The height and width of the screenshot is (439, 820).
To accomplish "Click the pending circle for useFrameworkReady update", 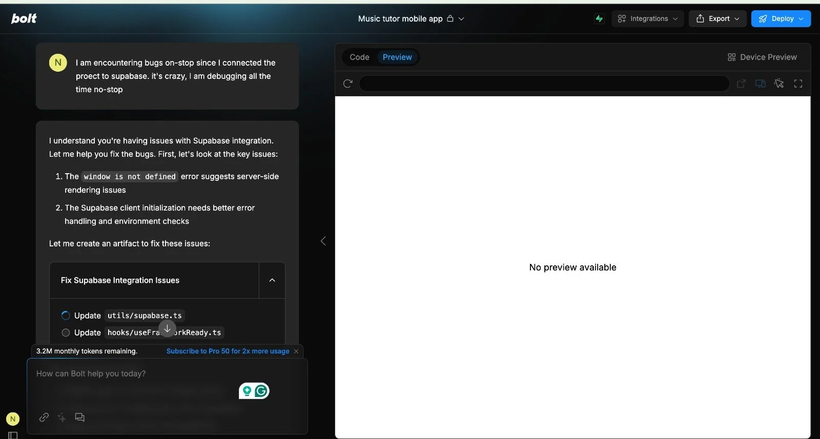I will click(66, 332).
